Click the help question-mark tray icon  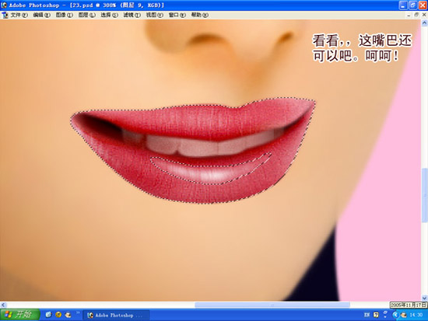click(376, 315)
